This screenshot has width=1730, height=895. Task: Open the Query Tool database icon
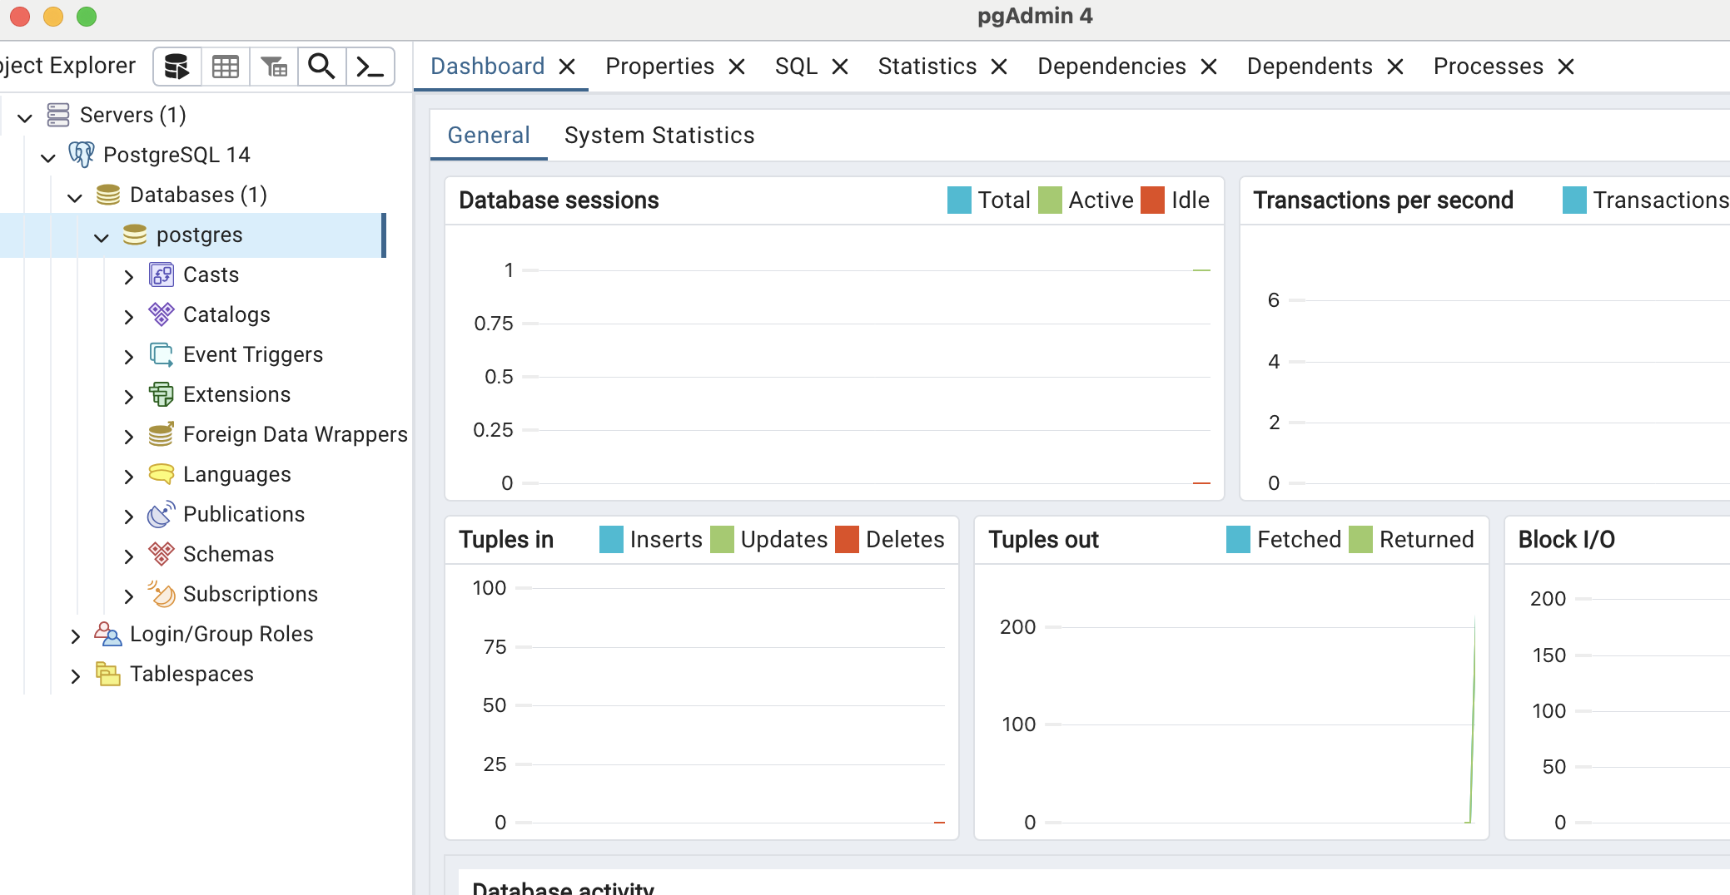pos(176,67)
